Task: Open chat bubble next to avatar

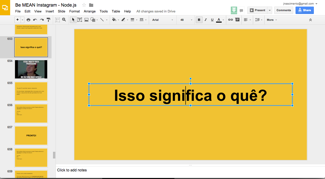Action: click(x=241, y=10)
